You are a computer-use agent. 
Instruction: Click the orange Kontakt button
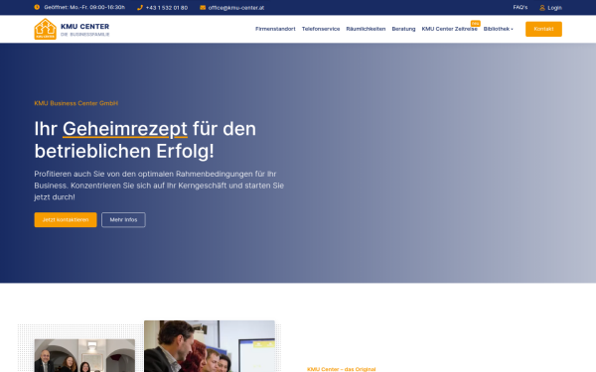[x=543, y=29]
